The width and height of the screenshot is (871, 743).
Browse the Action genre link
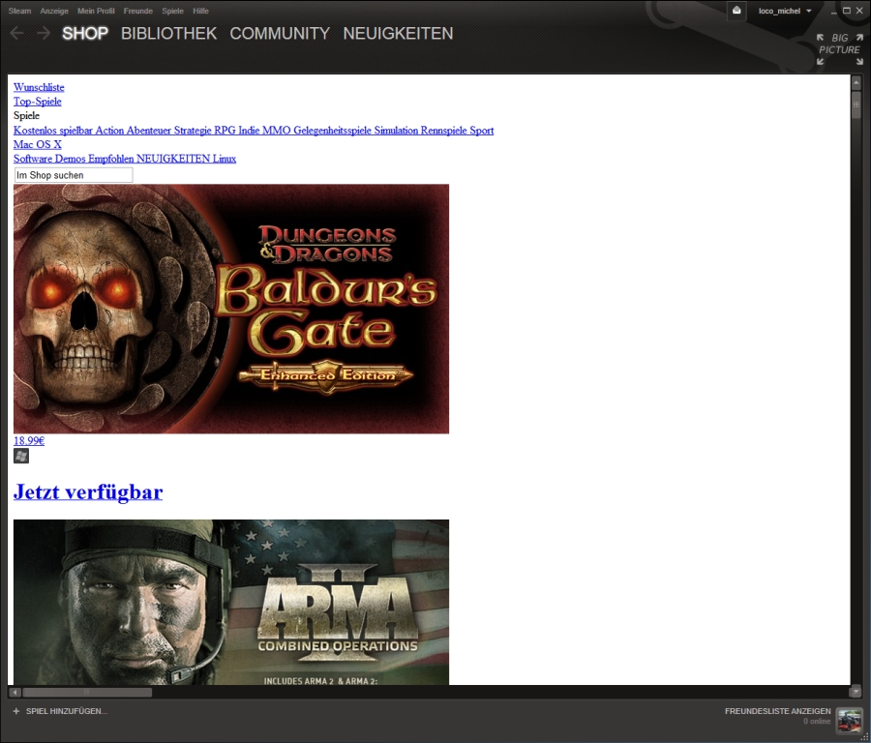tap(109, 131)
